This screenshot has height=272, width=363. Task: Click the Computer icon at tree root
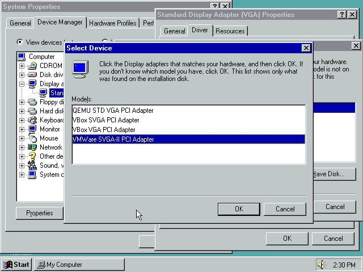coord(22,57)
